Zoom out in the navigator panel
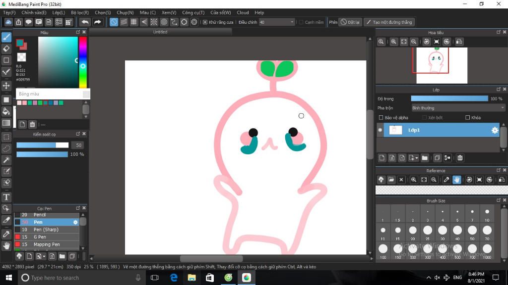508x285 pixels. [x=414, y=42]
